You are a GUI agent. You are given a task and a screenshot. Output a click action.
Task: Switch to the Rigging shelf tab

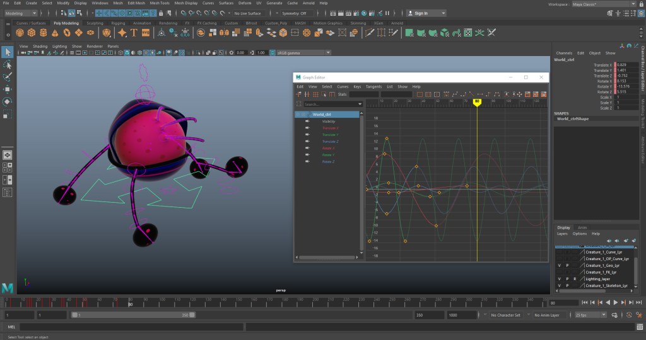tap(119, 23)
